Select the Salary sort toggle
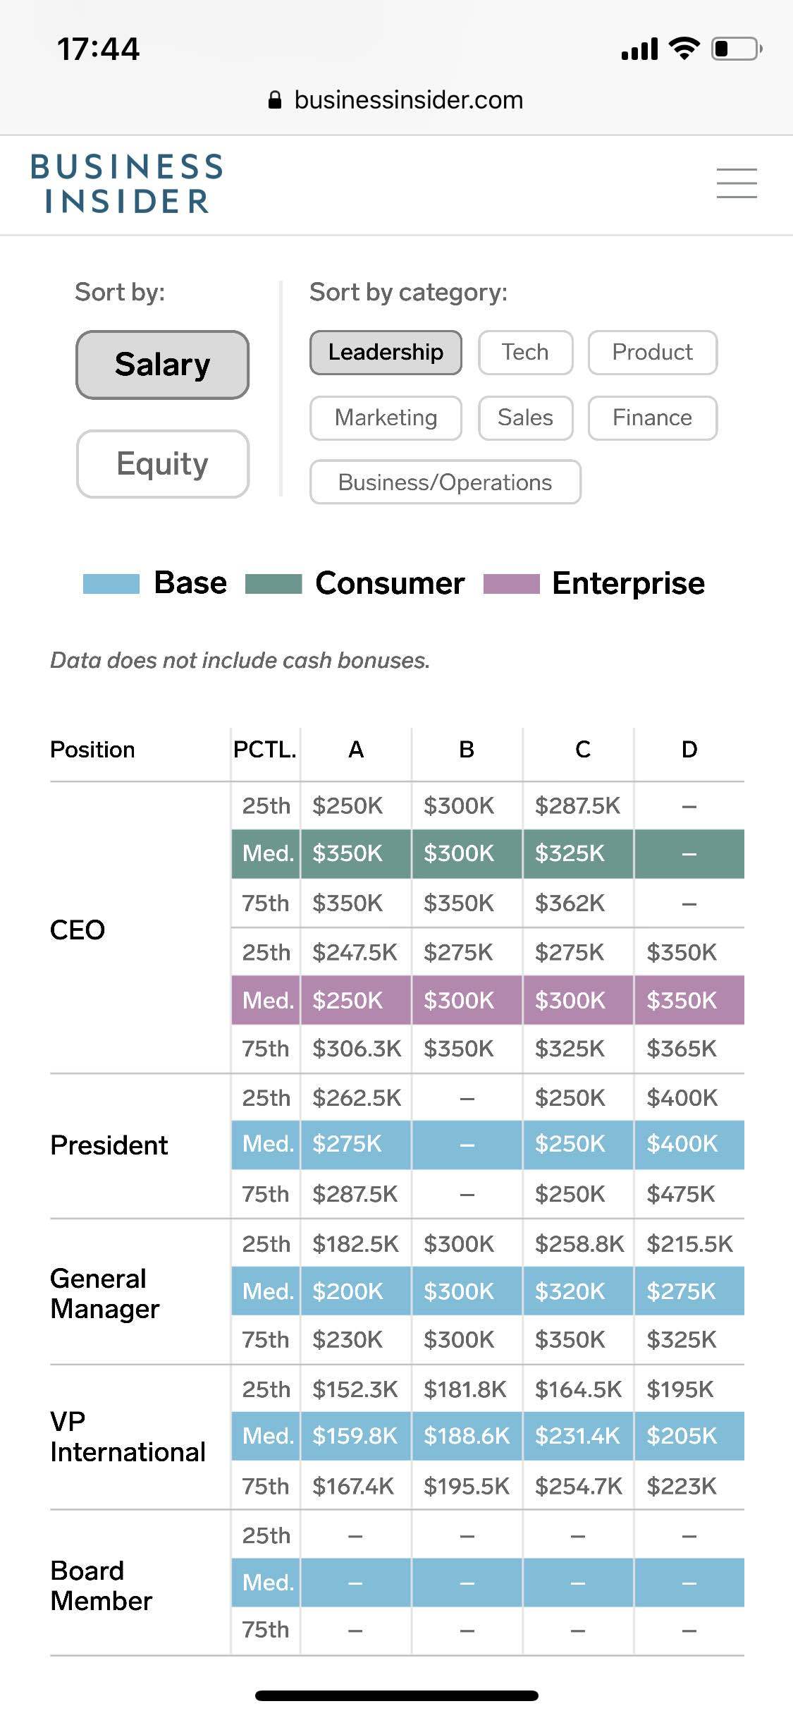This screenshot has height=1718, width=793. pyautogui.click(x=162, y=365)
